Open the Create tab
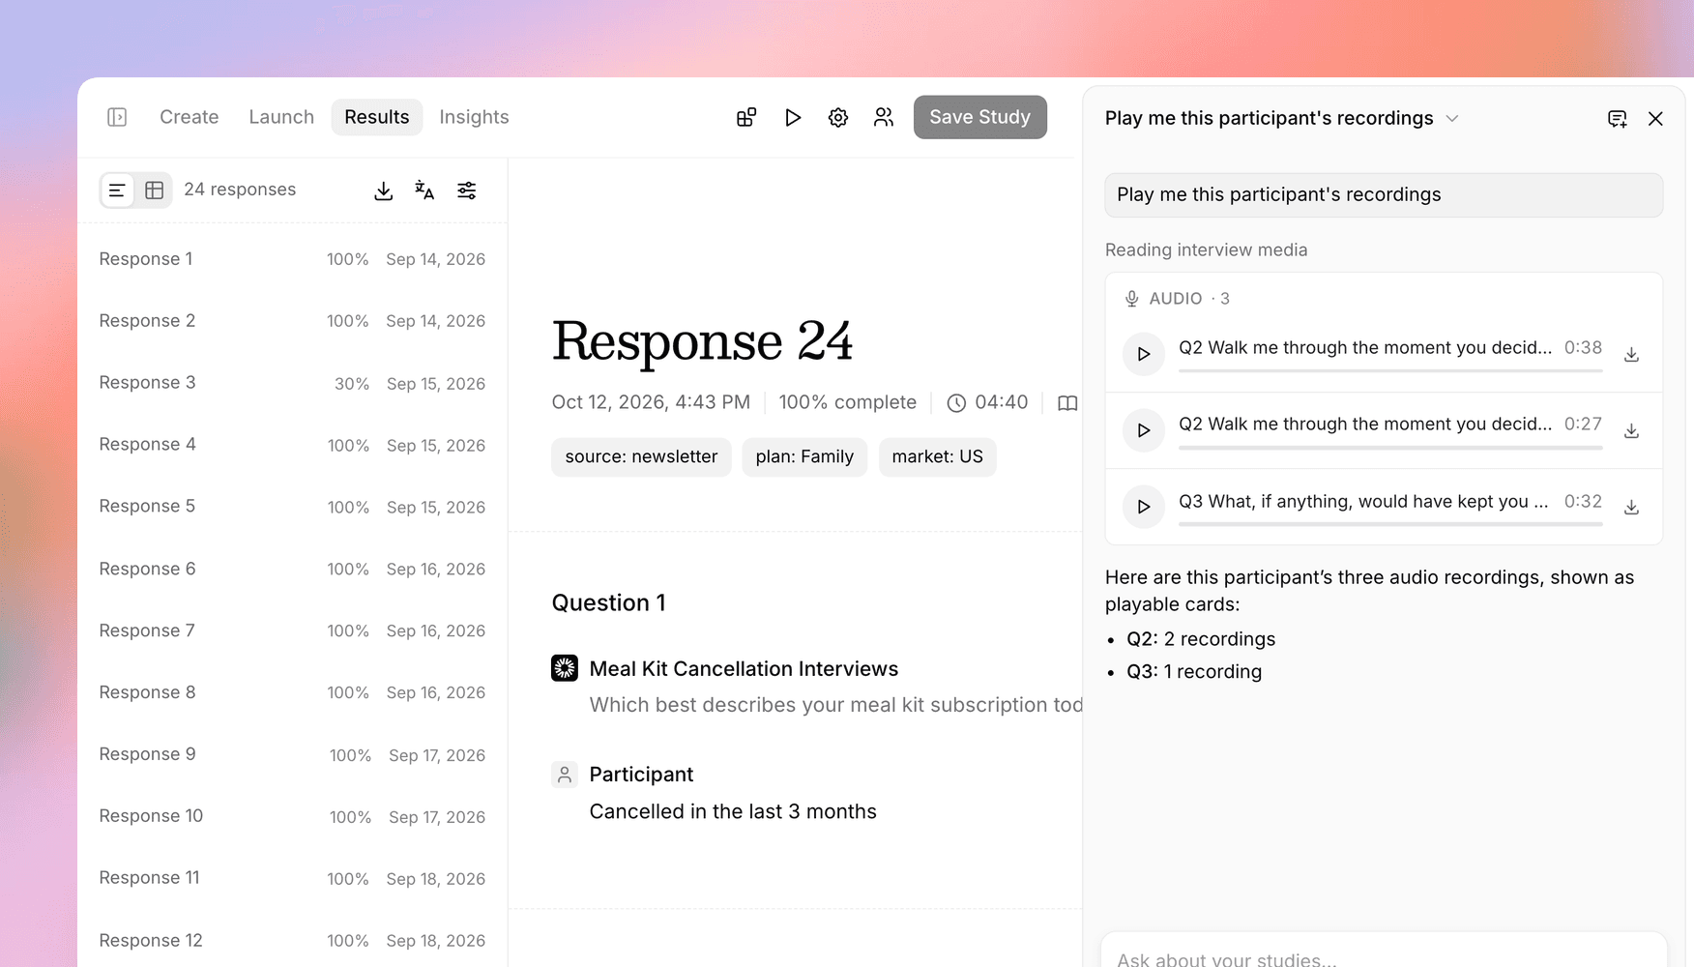This screenshot has width=1694, height=967. click(x=190, y=117)
